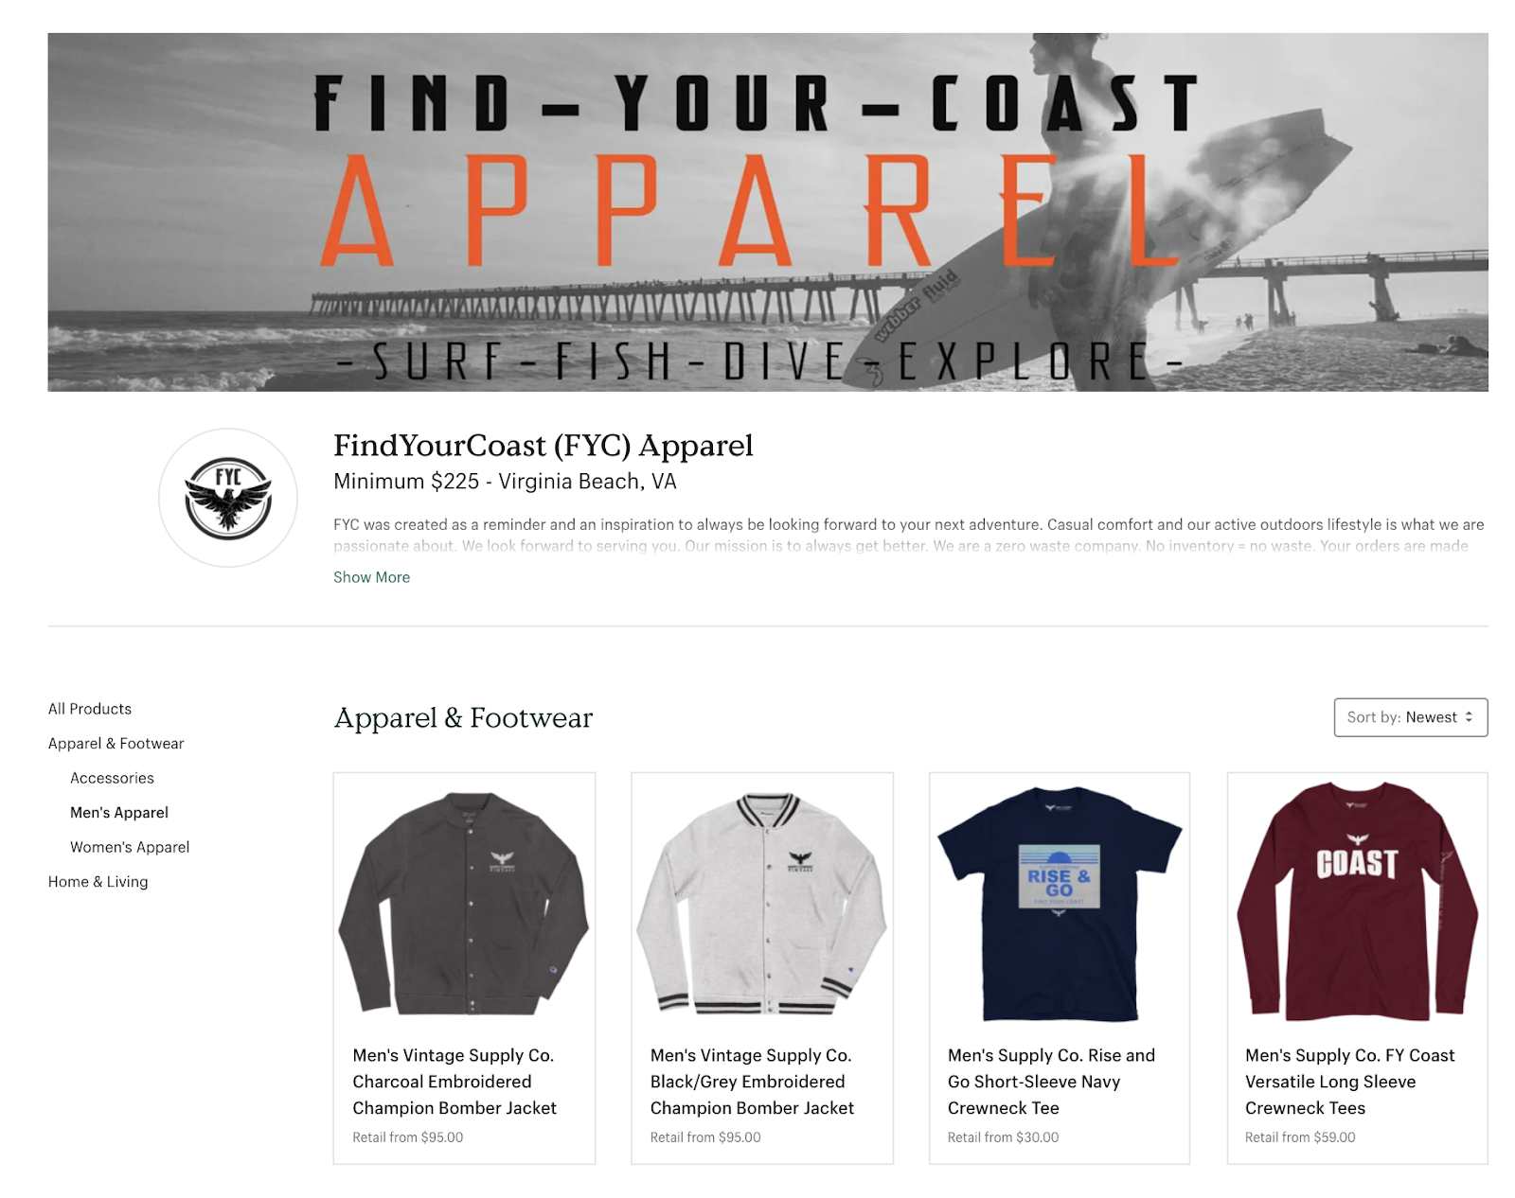Click Rise and Go Navy Crewneck Tee title

pyautogui.click(x=1051, y=1082)
